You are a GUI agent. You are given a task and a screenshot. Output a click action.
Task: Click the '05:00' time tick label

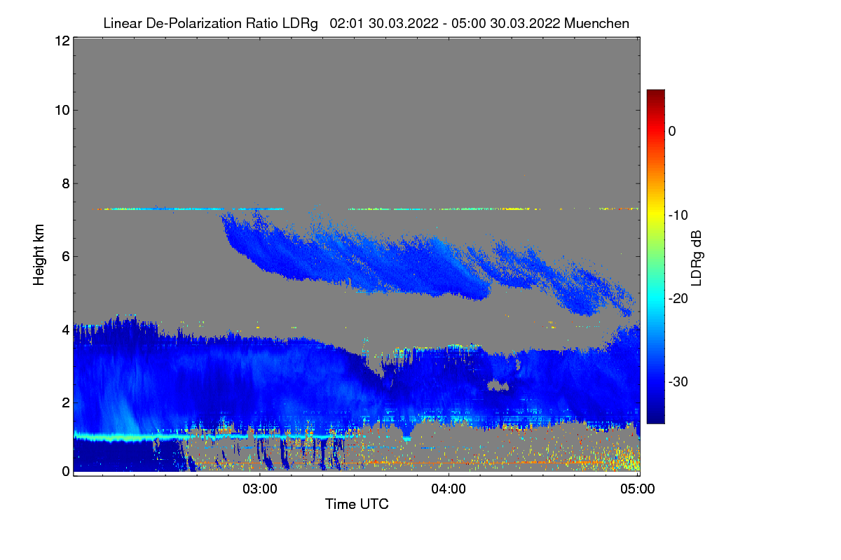click(638, 489)
